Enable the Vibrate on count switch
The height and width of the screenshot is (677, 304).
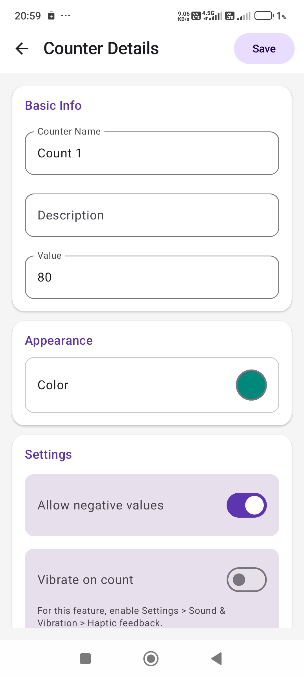(247, 580)
